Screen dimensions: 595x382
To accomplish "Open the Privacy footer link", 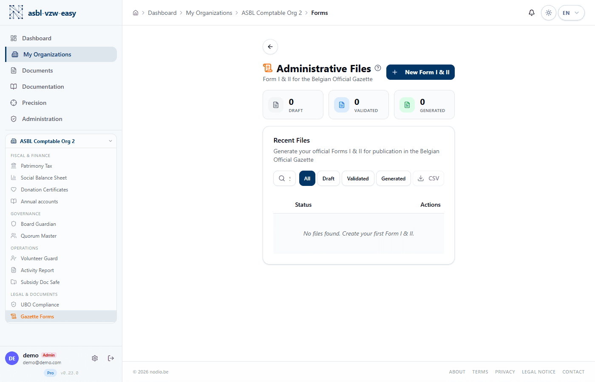I will pyautogui.click(x=505, y=372).
